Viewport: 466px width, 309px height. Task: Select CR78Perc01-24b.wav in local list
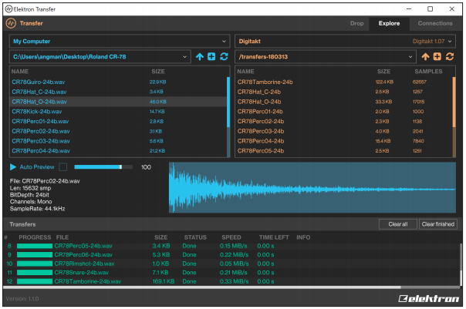[x=118, y=121]
